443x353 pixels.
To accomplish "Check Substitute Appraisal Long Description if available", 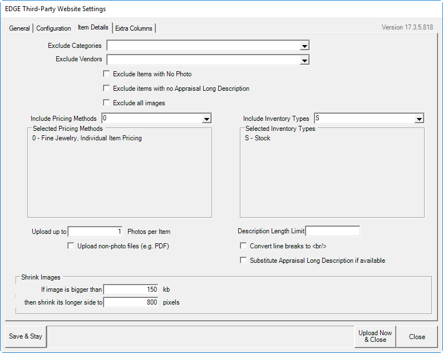I will click(x=243, y=261).
